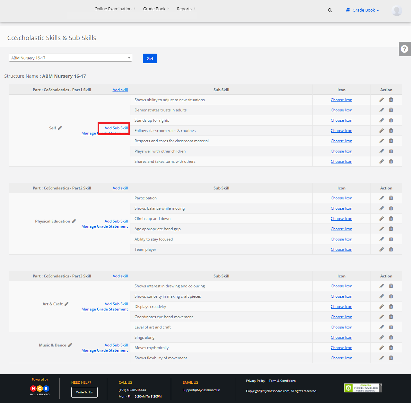This screenshot has width=411, height=403.
Task: Add Sub Skill under Self
Action: 116,128
